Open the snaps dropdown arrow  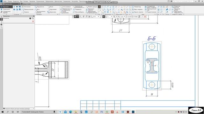pyautogui.click(x=78, y=17)
